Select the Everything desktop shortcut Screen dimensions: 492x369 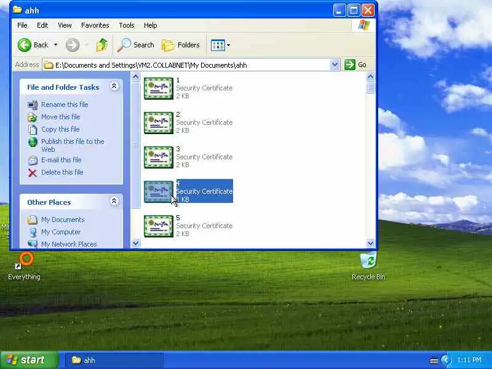coord(24,267)
